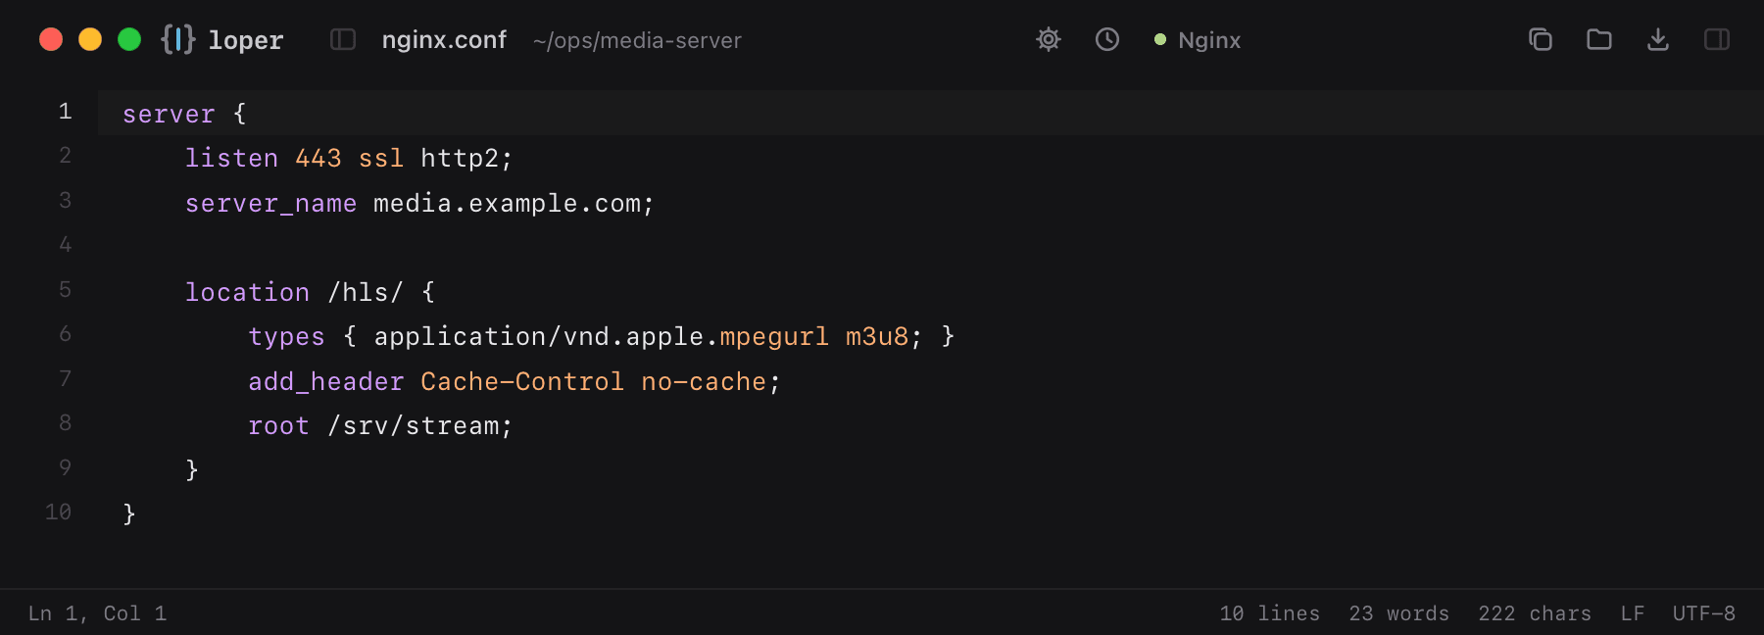Click 'media.example.com;' hostname

click(514, 204)
